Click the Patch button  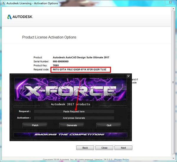pos(35,125)
